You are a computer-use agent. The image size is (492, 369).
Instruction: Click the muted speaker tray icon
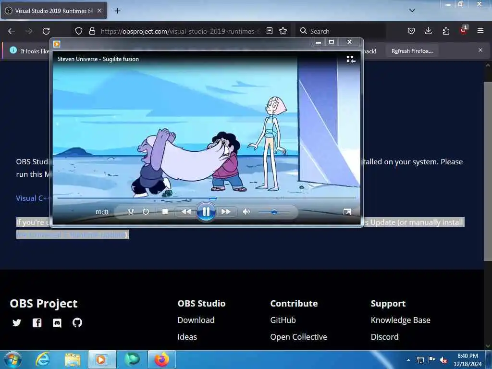tap(443, 360)
